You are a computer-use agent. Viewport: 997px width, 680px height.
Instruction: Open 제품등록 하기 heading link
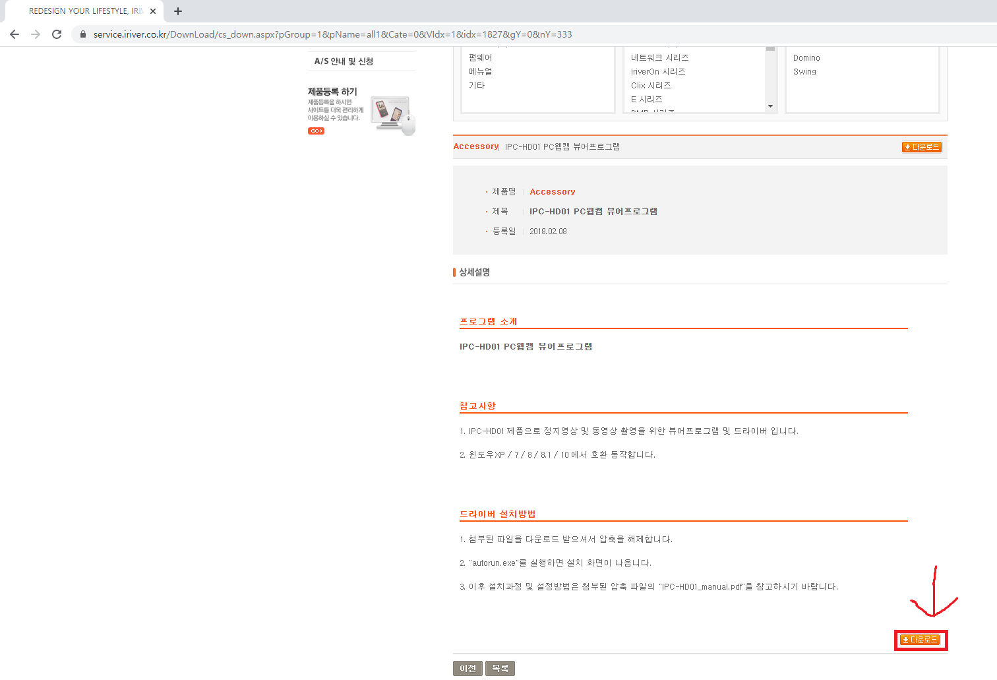332,92
